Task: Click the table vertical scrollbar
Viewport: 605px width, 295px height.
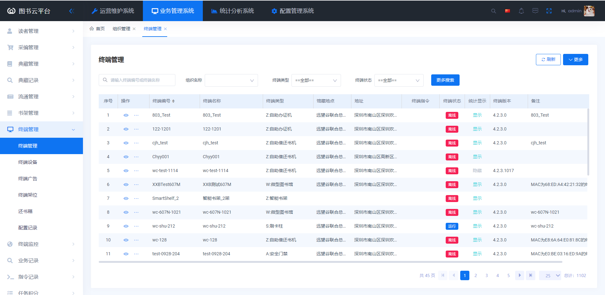Action: 588,142
